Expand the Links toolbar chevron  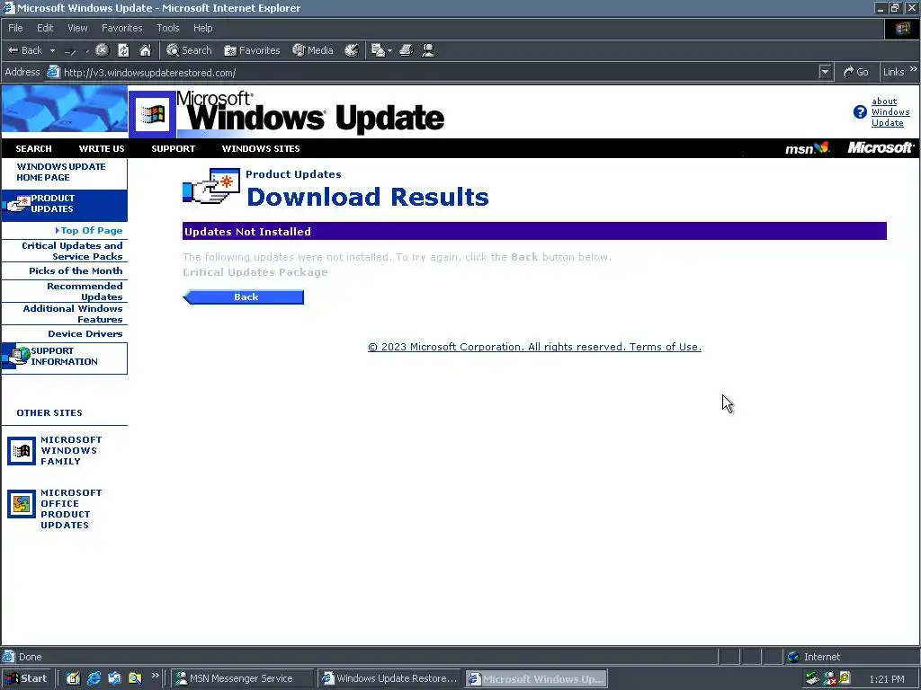click(914, 69)
